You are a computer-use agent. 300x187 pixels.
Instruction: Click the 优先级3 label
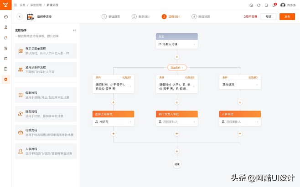point(253,77)
